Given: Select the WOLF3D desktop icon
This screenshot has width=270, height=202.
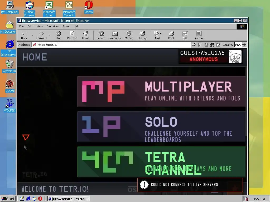Looking at the screenshot, I should [x=9, y=106].
